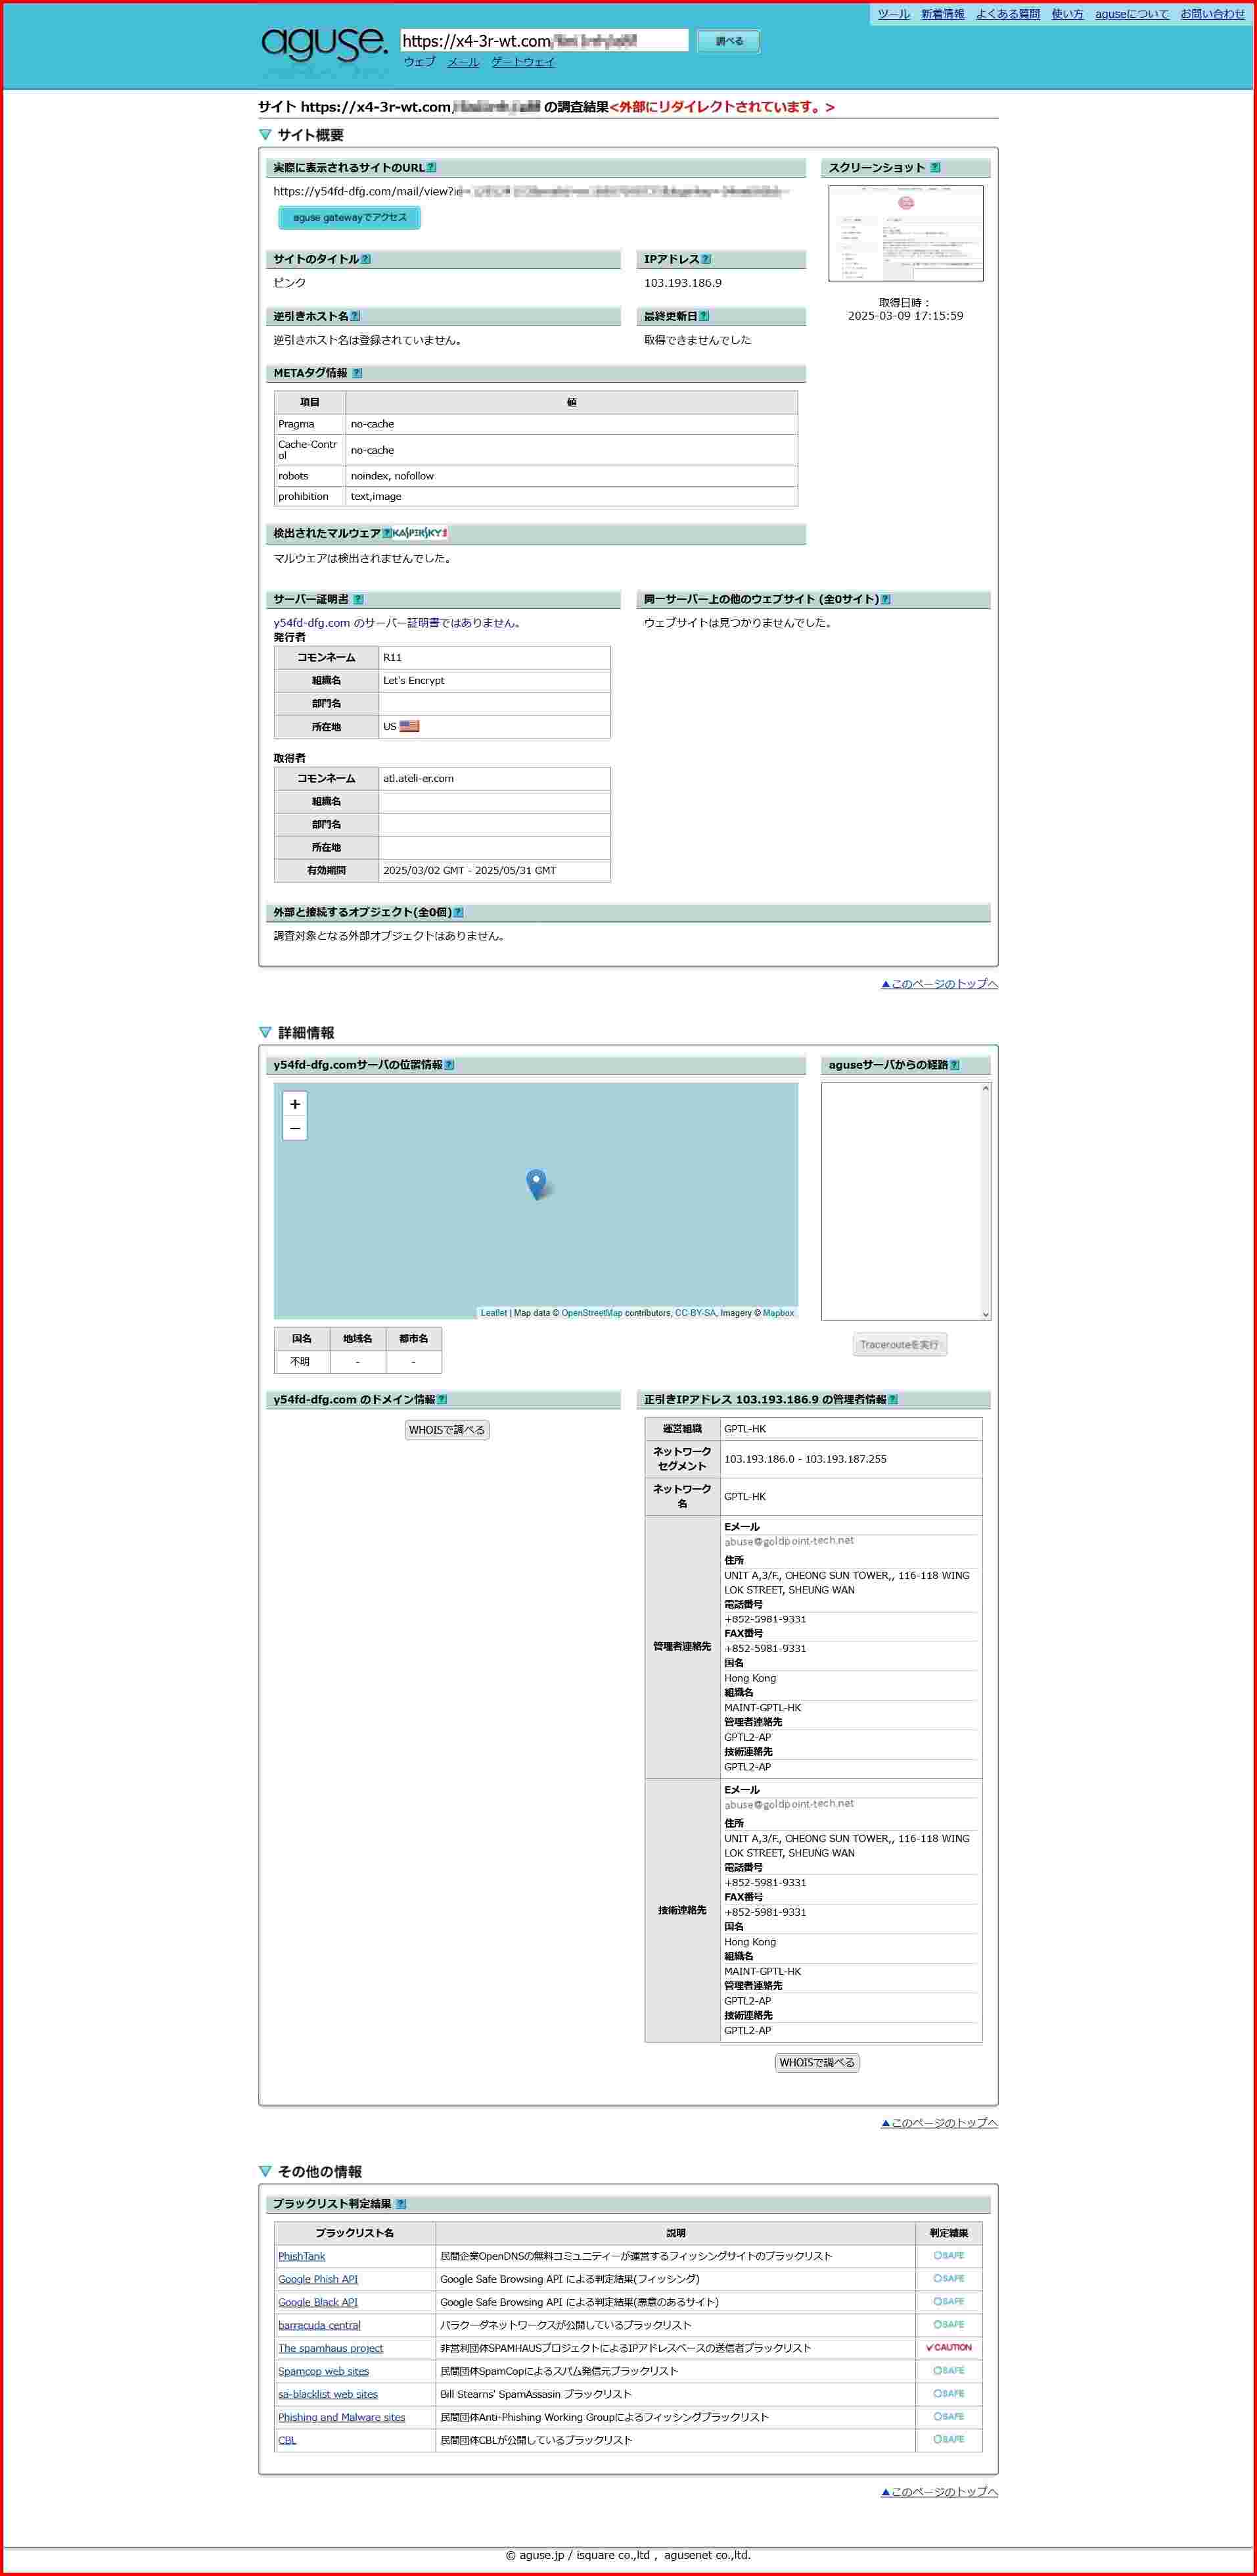
Task: Click help icon beside 同一サーバー上の他のウェブサイト
Action: click(885, 599)
